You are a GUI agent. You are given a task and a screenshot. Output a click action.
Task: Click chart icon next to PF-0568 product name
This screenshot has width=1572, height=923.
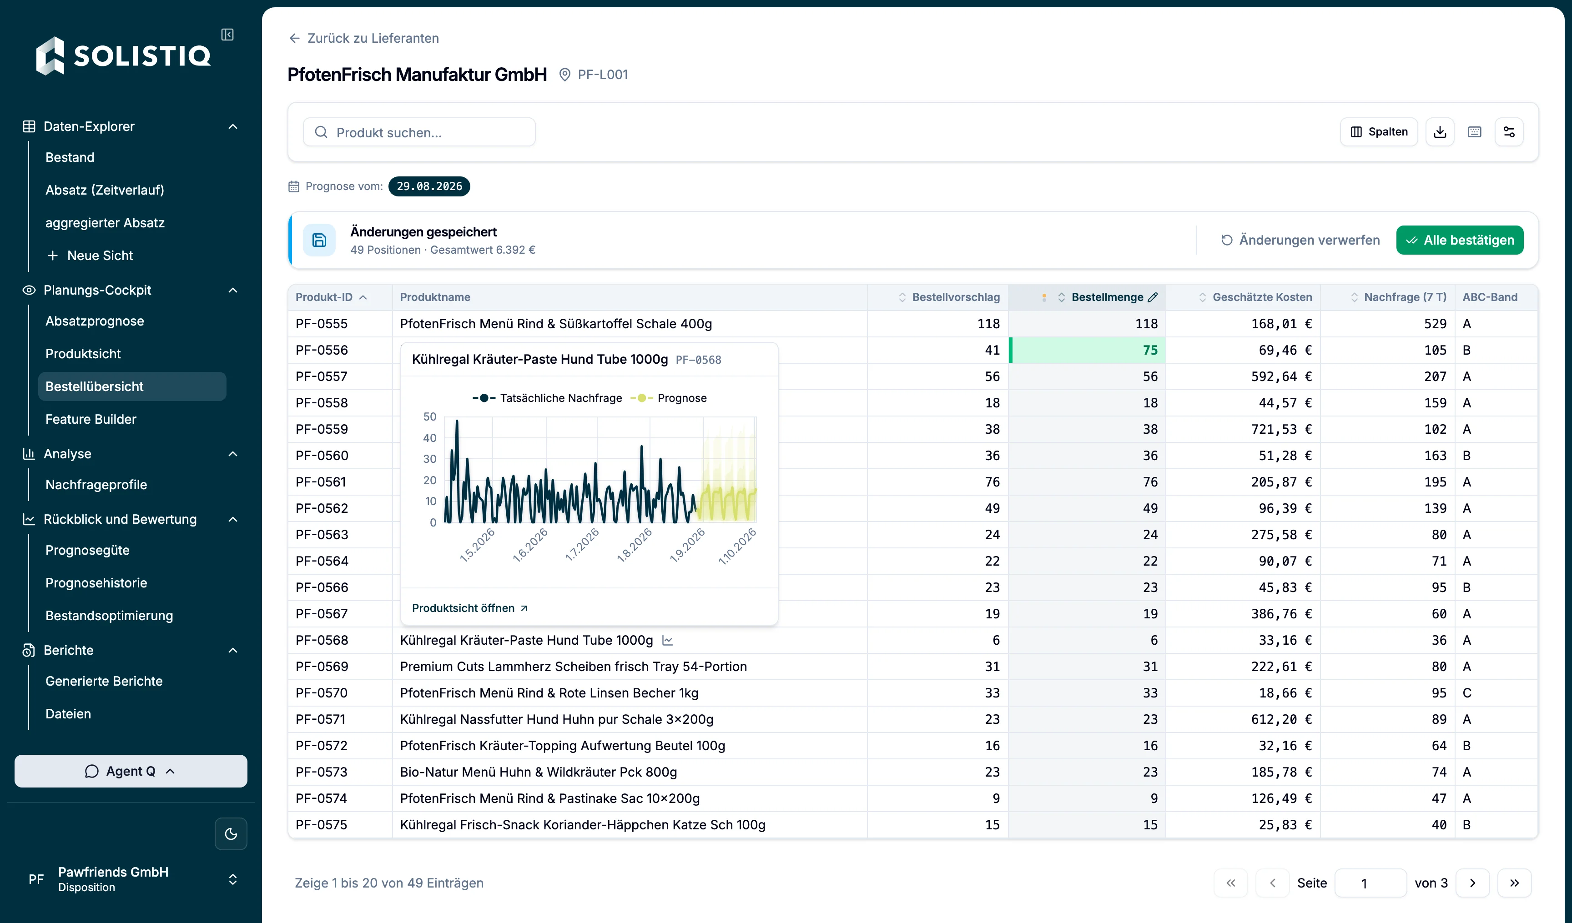tap(667, 641)
